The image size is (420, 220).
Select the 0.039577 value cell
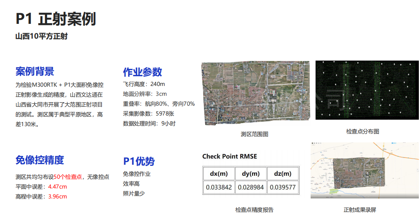point(283,187)
